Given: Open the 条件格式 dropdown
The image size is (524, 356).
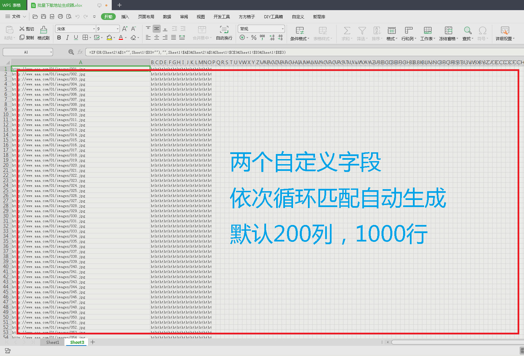Looking at the screenshot, I should (x=300, y=34).
